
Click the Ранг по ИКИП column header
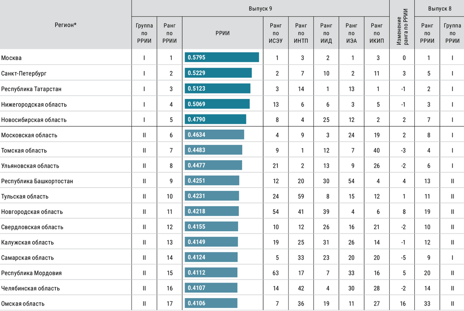[377, 33]
